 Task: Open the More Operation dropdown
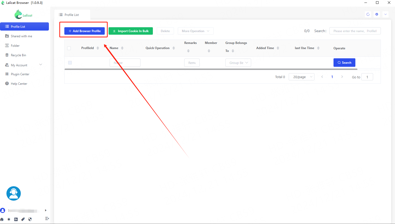click(196, 31)
